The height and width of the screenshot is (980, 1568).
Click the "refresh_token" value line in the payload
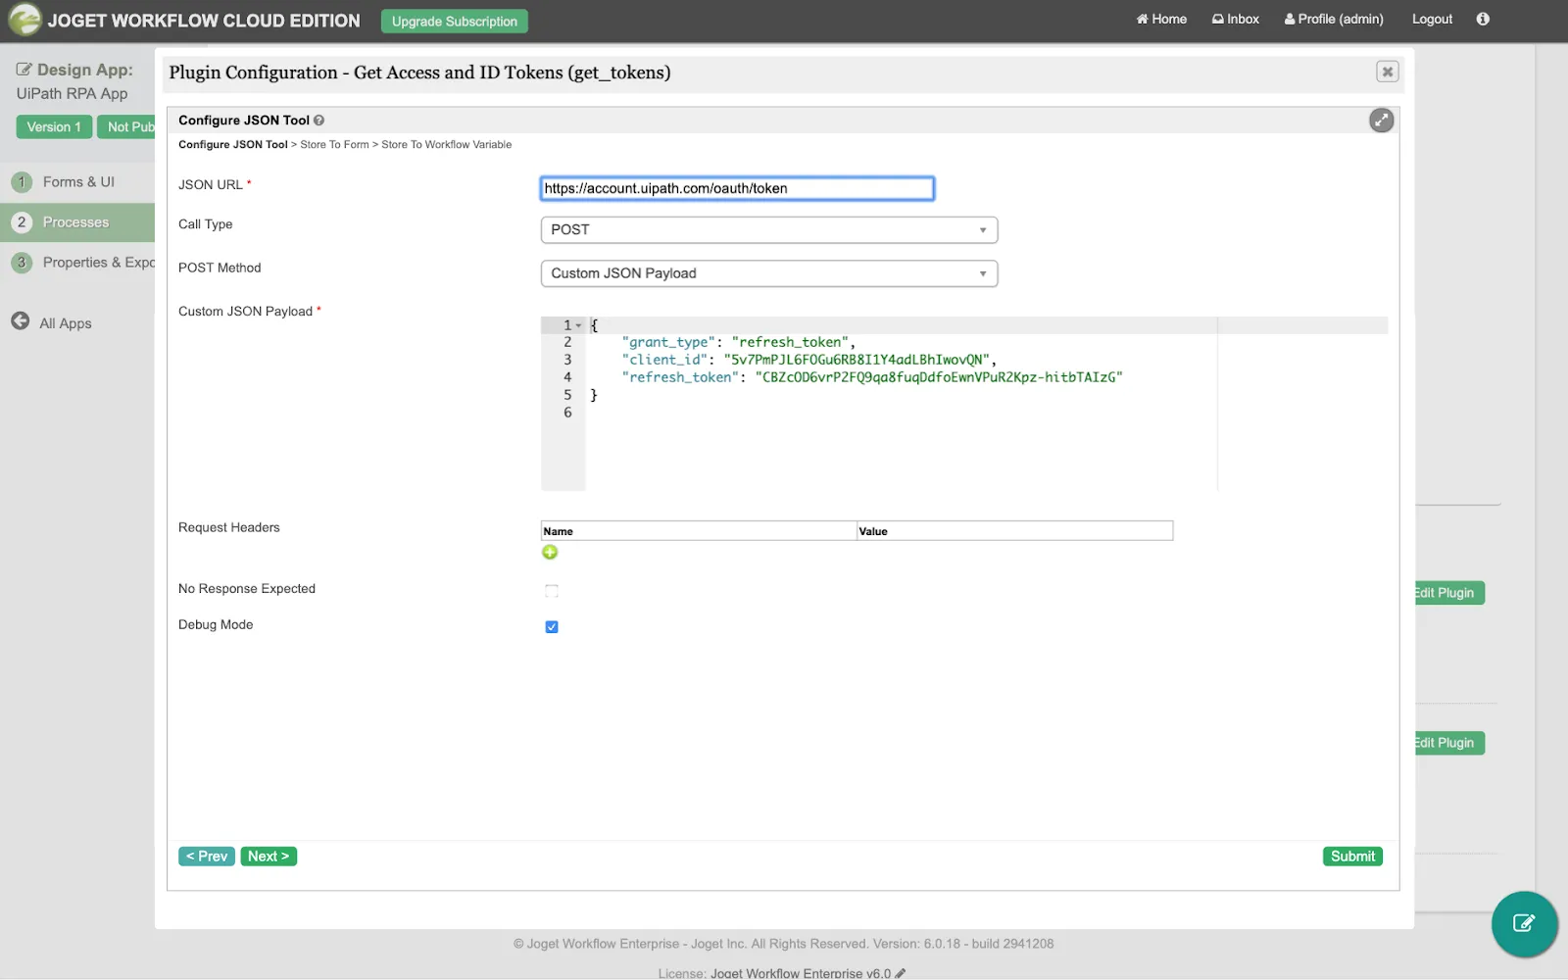(x=872, y=377)
